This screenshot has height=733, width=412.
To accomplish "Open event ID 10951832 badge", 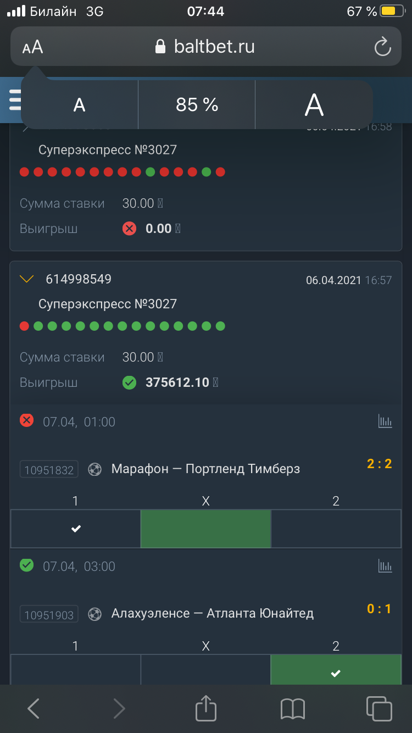I will coord(49,470).
